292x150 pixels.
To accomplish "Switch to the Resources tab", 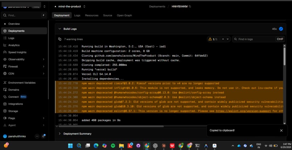I will click(92, 16).
